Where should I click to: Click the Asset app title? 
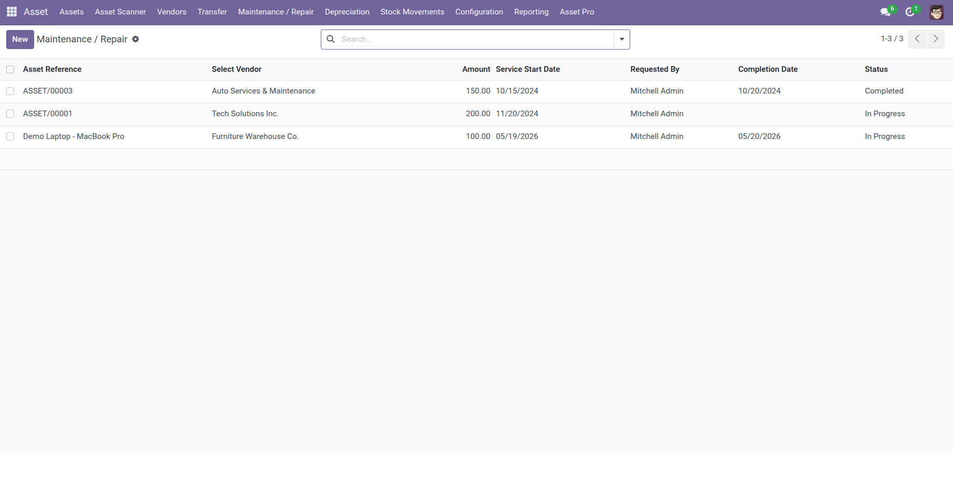(36, 12)
